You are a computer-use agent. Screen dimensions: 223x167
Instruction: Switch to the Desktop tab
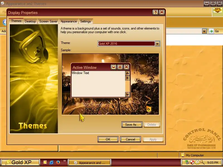coord(30,21)
